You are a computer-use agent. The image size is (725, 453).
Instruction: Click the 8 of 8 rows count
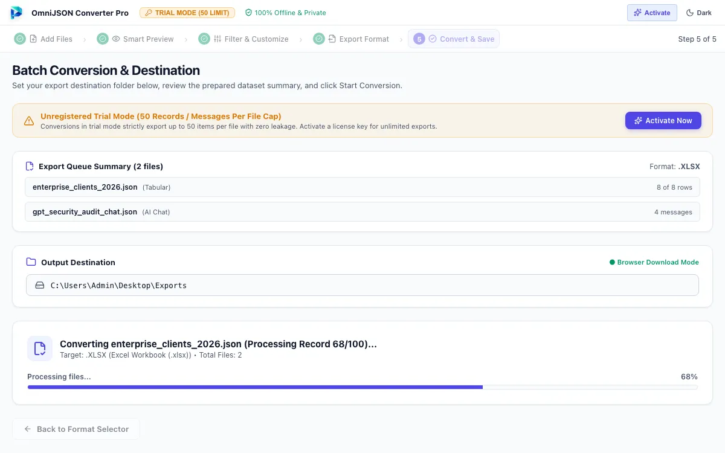point(674,187)
